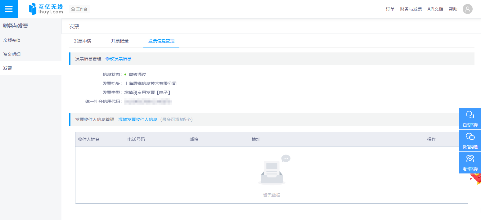The height and width of the screenshot is (220, 481).
Task: Go to 订单 in the top navigation
Action: pyautogui.click(x=390, y=9)
